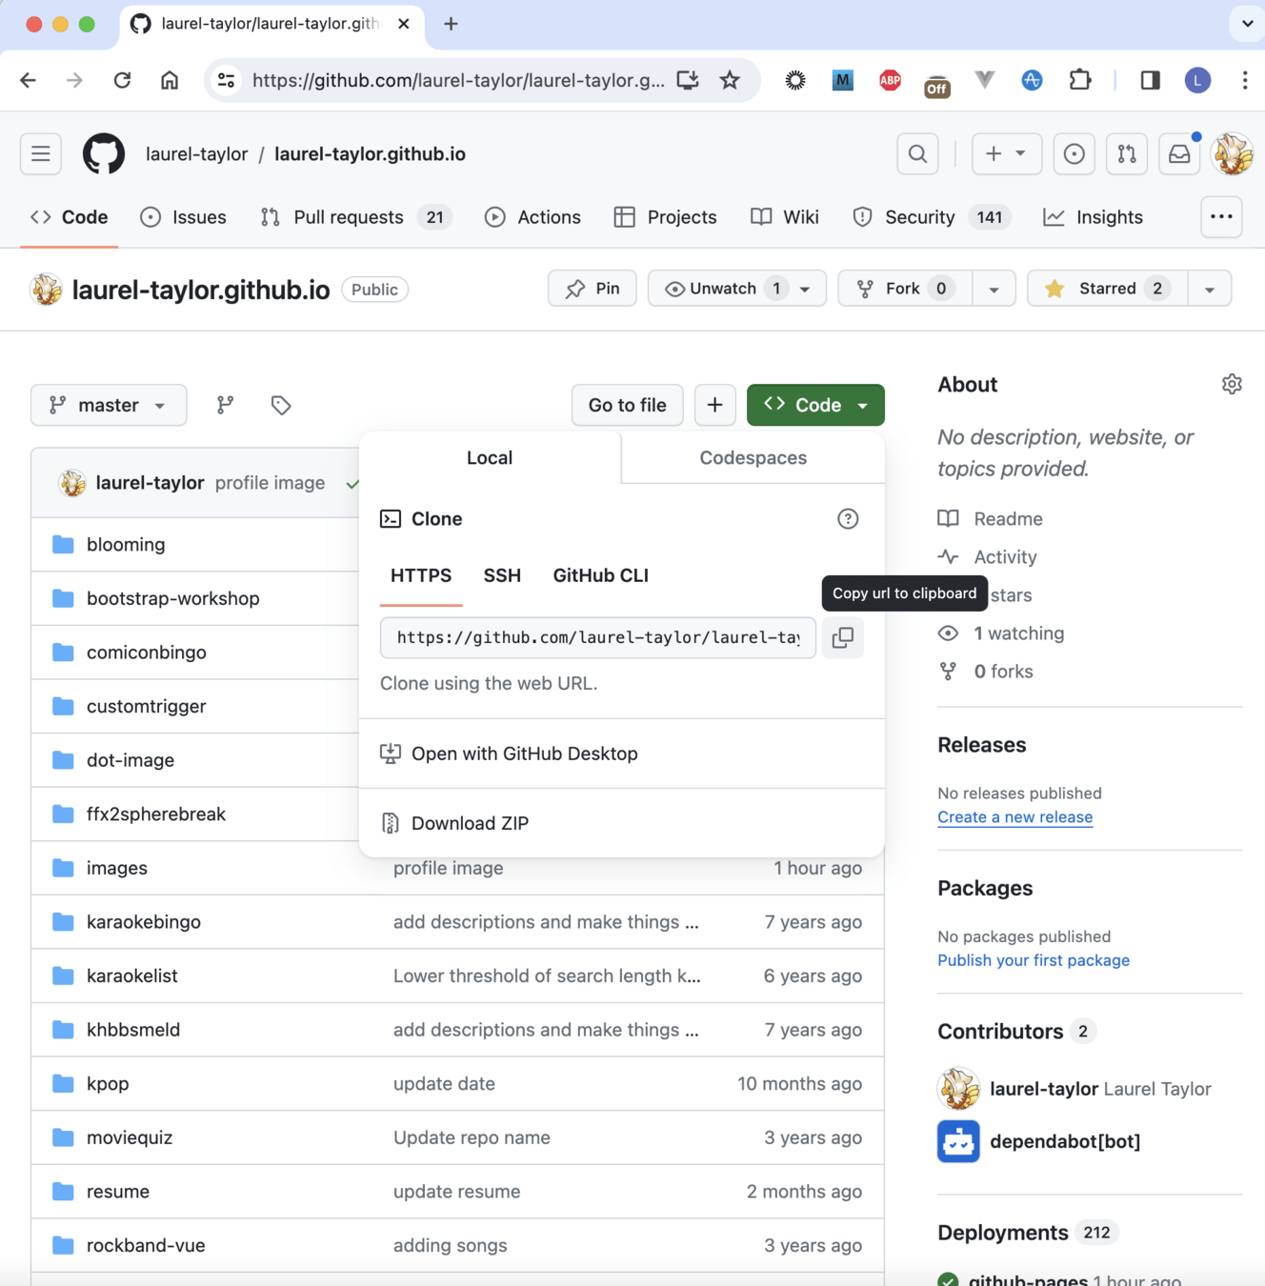
Task: Open Chrome extensions puzzle icon
Action: tap(1079, 80)
